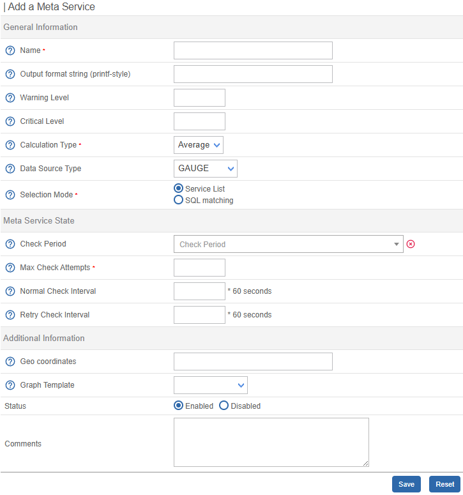Show help for Calculation Type
The image size is (463, 495).
[x=10, y=145]
